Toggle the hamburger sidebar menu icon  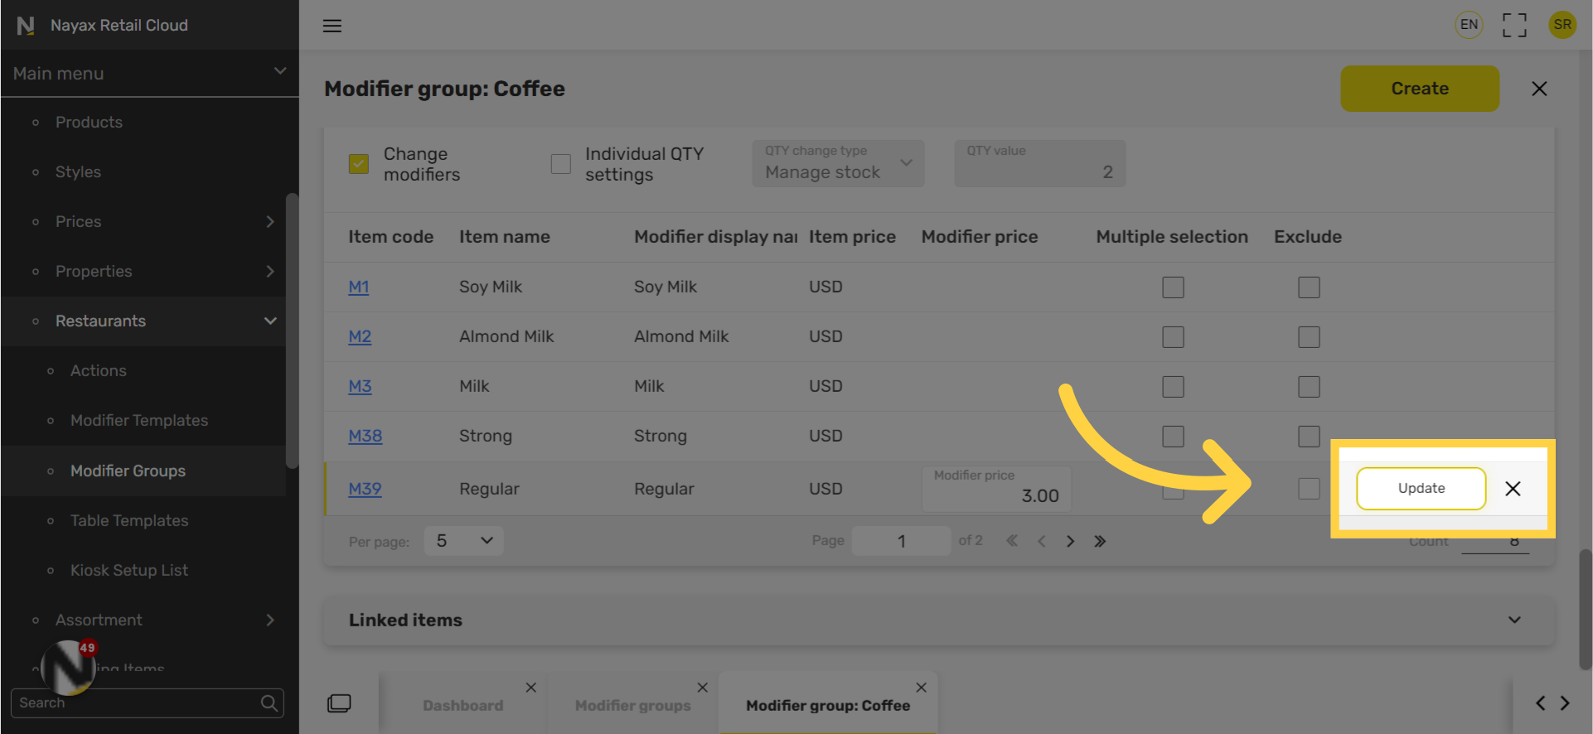click(x=332, y=26)
